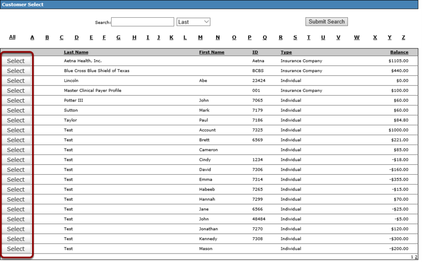Image resolution: width=422 pixels, height=262 pixels.
Task: Select customer Paul Taylor
Action: 16,120
